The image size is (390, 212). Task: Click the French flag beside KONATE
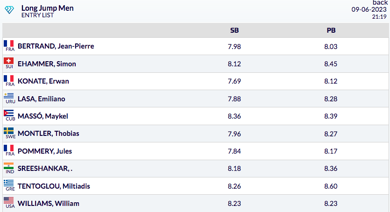coord(9,79)
